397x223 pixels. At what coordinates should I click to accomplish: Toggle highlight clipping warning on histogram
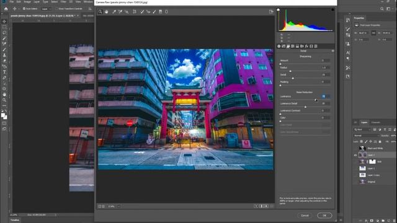(332, 10)
